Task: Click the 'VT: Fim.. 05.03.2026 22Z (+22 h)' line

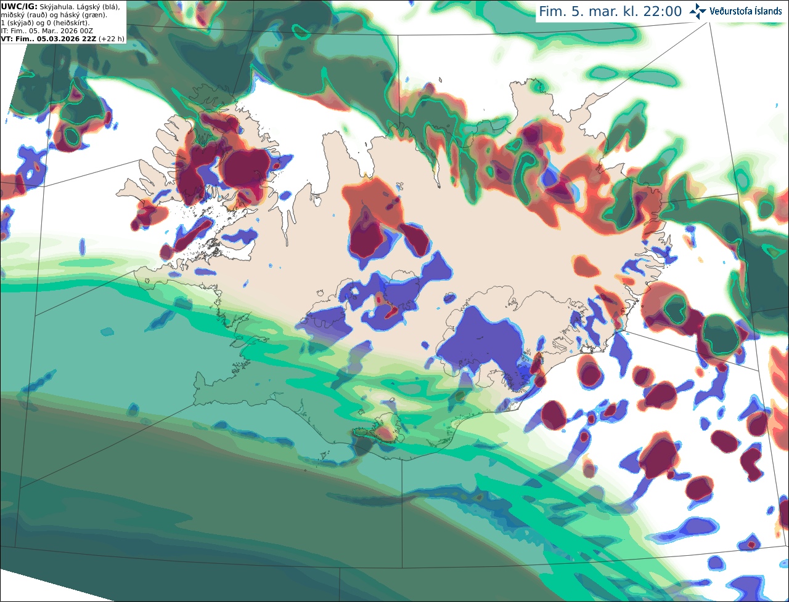Action: [x=63, y=38]
